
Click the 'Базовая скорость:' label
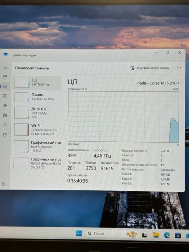[x=134, y=151]
